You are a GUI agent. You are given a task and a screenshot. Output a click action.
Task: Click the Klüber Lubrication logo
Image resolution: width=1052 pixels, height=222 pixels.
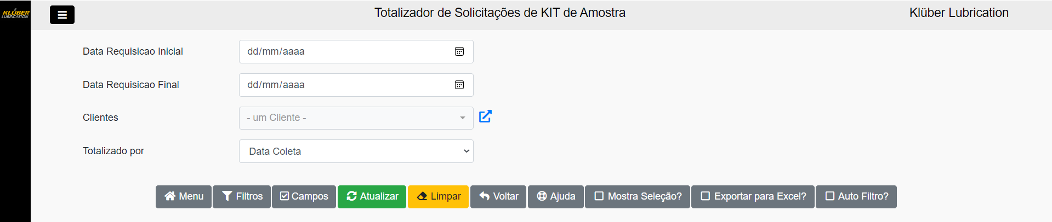point(15,14)
